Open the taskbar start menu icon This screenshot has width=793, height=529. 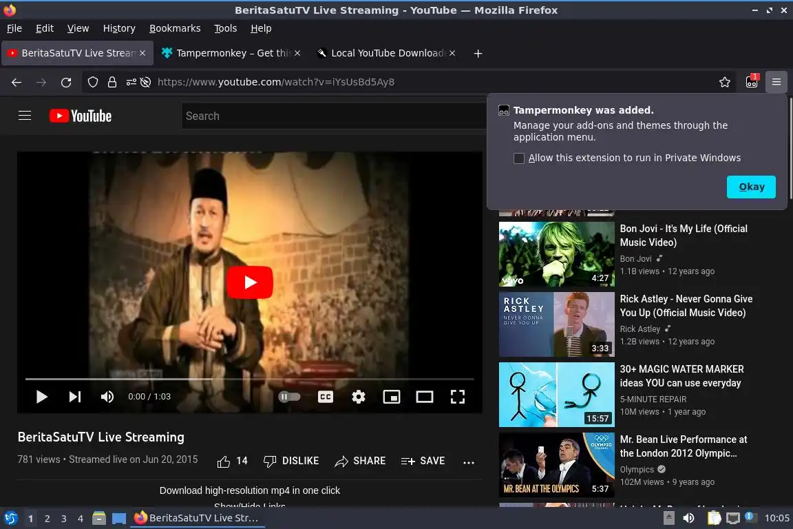tap(11, 518)
